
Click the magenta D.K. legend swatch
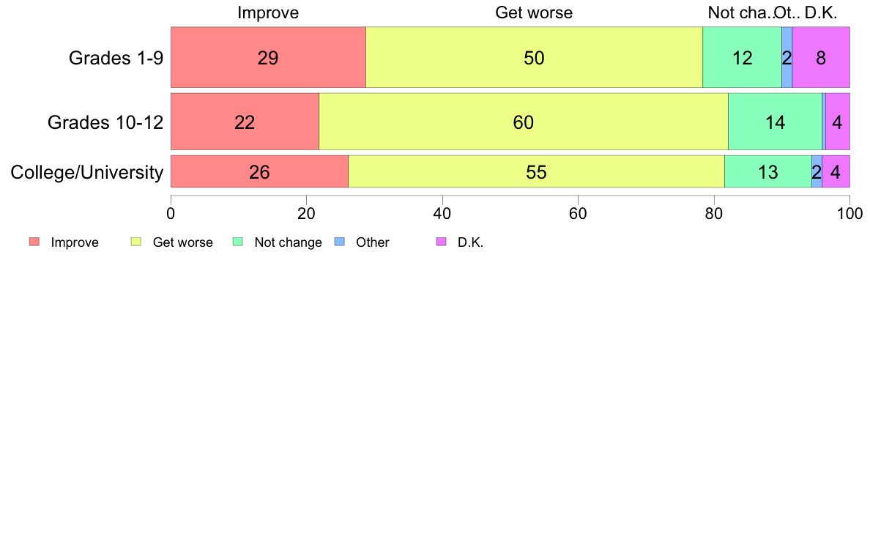(441, 242)
